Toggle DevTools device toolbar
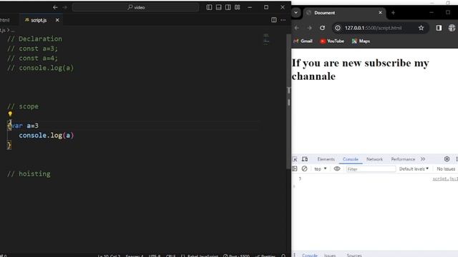The width and height of the screenshot is (458, 257). tap(305, 159)
